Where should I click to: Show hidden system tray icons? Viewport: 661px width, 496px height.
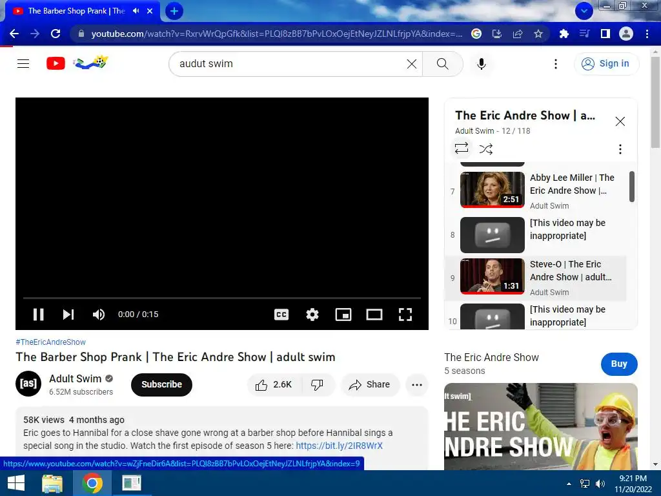click(x=569, y=484)
